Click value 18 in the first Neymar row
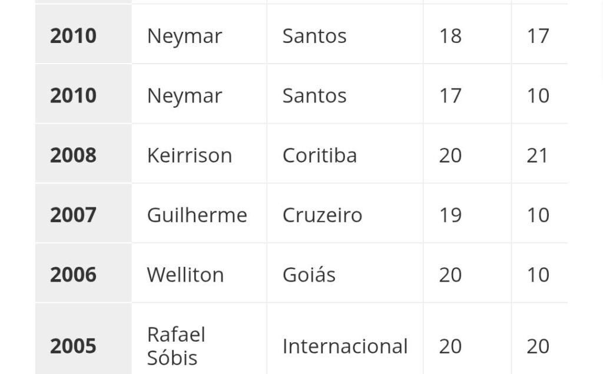The height and width of the screenshot is (374, 603). pos(450,36)
